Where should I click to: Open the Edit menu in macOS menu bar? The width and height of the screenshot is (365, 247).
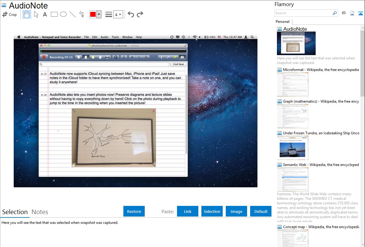pyautogui.click(x=95, y=37)
